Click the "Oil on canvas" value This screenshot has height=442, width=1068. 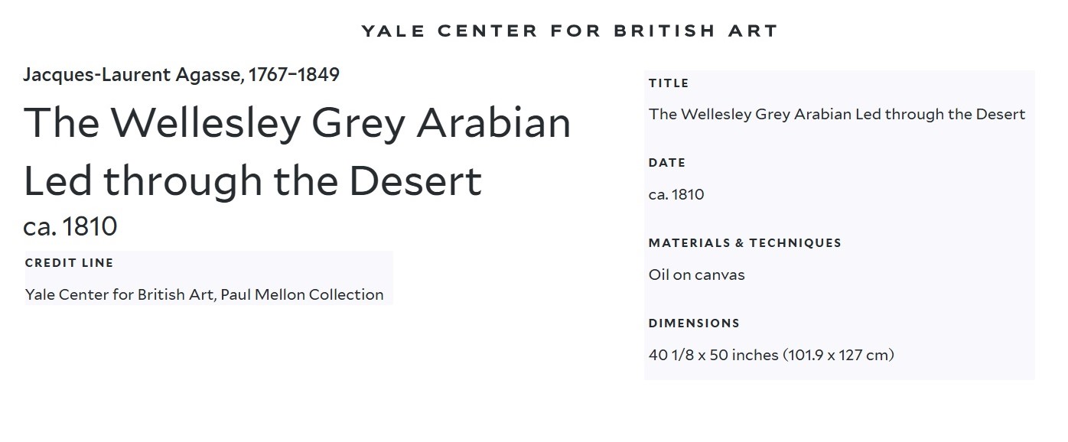point(696,275)
